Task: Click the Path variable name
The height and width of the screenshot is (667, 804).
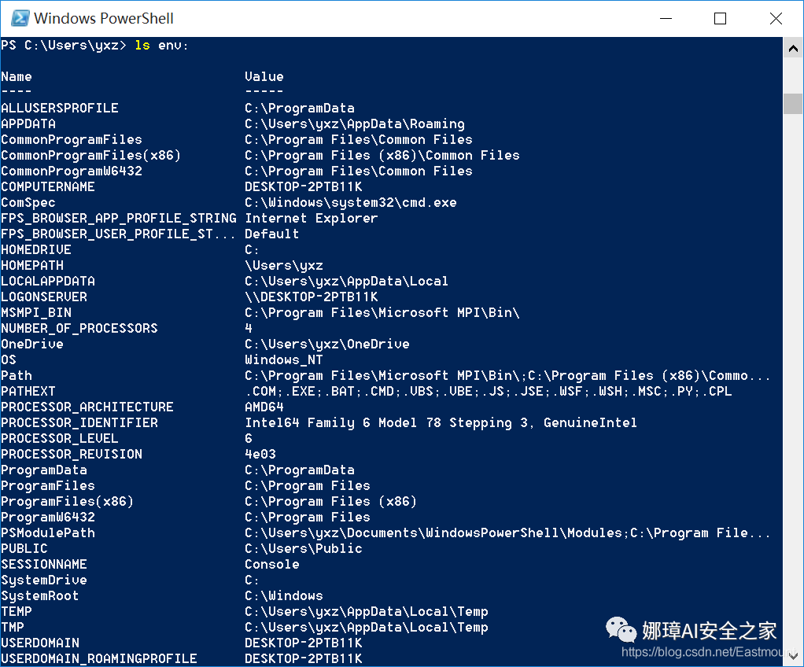Action: tap(17, 376)
